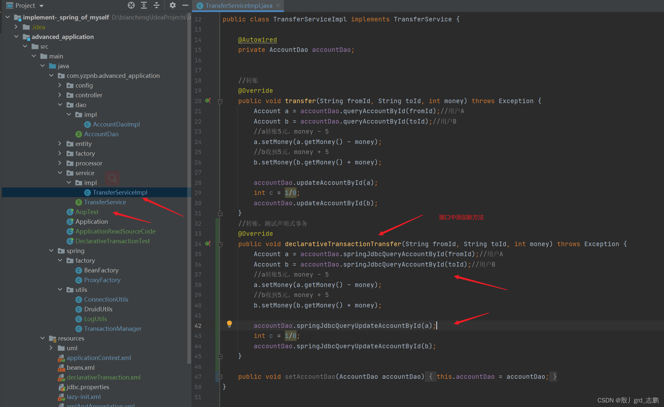Click the Expand All toolbar icon
The width and height of the screenshot is (664, 407).
point(144,5)
